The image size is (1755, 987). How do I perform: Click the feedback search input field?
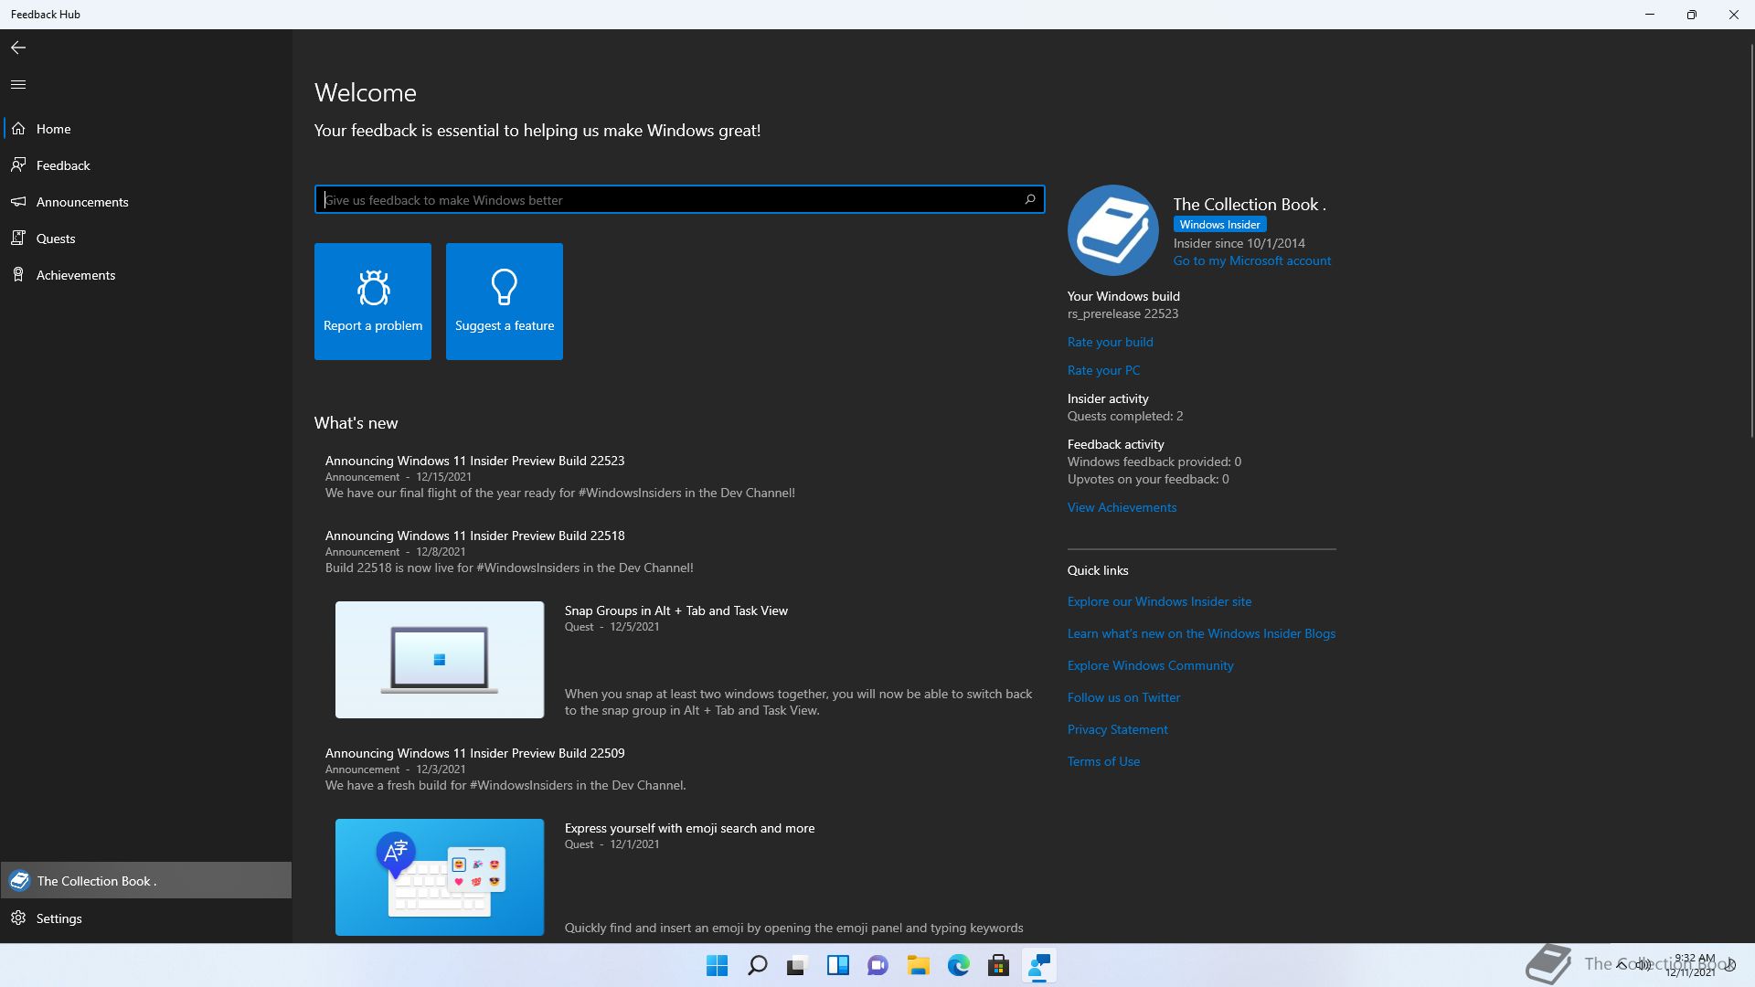[679, 200]
